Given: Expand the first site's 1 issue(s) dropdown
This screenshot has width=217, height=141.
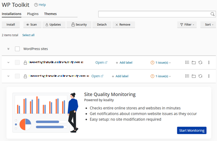Looking at the screenshot, I should [160, 63].
